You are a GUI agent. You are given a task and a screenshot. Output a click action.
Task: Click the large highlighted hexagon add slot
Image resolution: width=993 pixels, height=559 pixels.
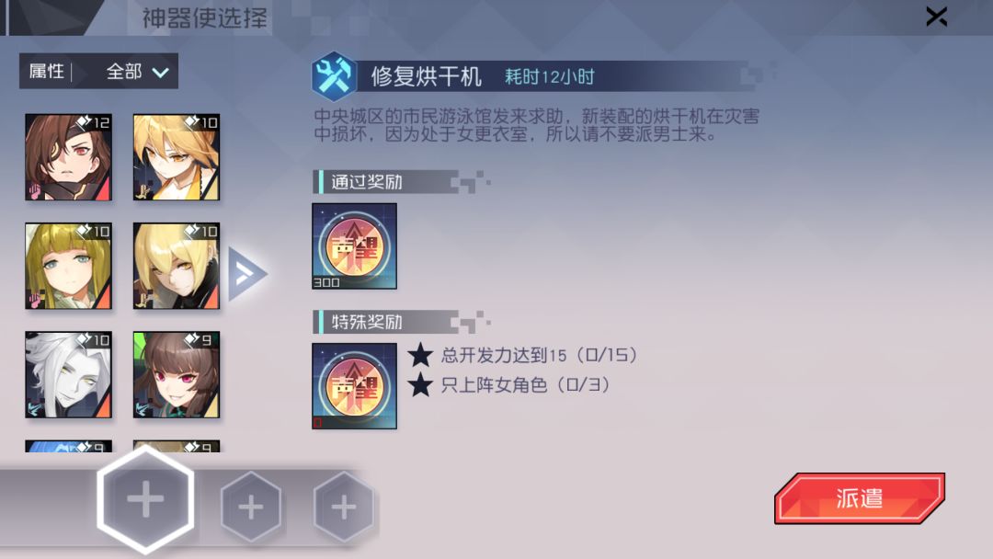(x=145, y=499)
